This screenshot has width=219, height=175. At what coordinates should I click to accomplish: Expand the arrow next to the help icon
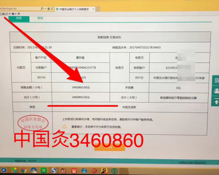[x=16, y=14]
